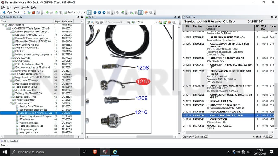Viewport: 278px width, 156px height.
Task: Open the File menu
Action: pos(3,7)
